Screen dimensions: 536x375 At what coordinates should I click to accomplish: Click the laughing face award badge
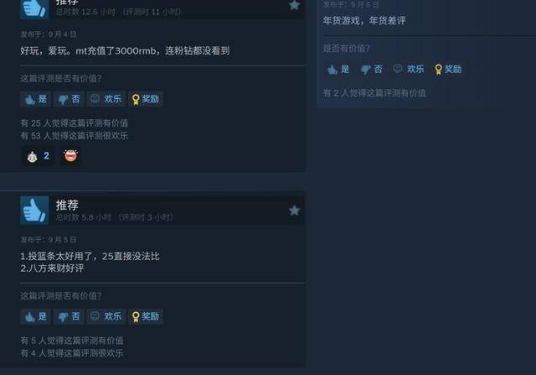tap(70, 156)
